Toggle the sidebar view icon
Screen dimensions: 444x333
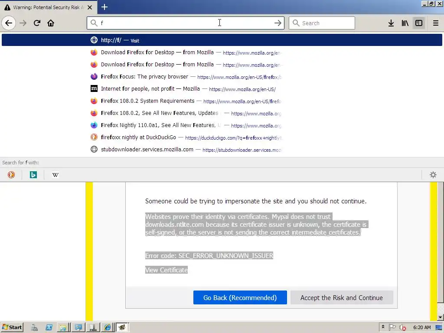tap(419, 23)
